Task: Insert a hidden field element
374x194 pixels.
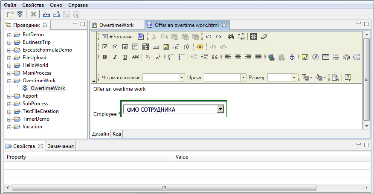Action: pos(176,47)
